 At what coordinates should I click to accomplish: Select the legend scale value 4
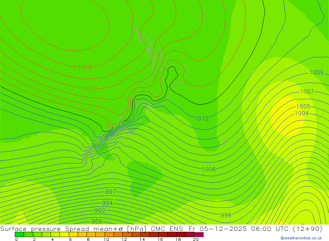pos(52,239)
